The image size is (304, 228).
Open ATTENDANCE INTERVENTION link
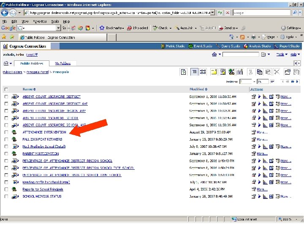(44, 132)
